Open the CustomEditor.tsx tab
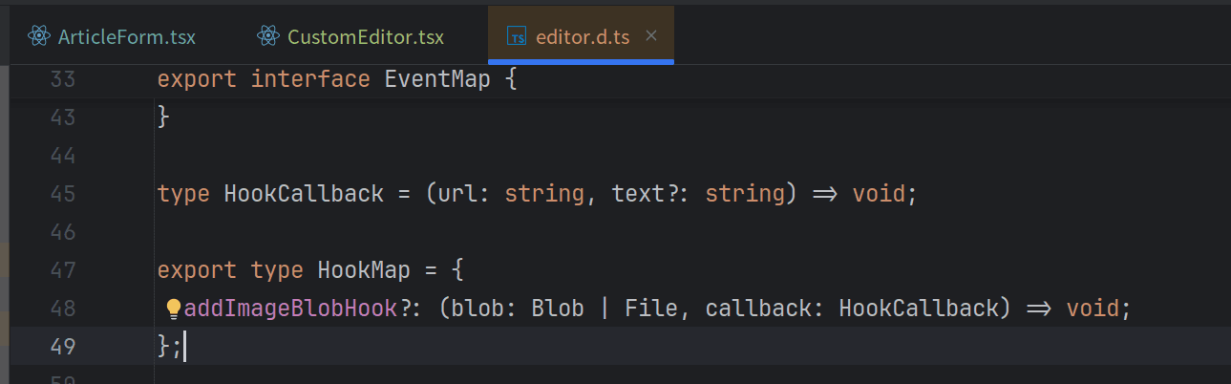 [365, 37]
